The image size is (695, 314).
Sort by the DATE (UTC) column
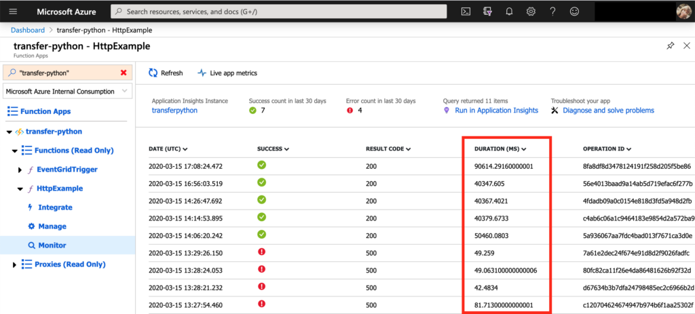(168, 149)
